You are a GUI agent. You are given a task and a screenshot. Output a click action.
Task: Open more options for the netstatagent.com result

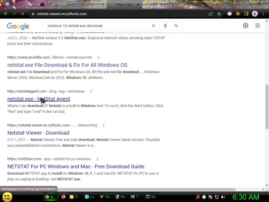click(91, 91)
